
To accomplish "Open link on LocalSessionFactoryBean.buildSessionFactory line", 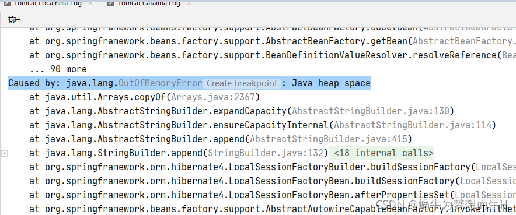I will coord(488,181).
